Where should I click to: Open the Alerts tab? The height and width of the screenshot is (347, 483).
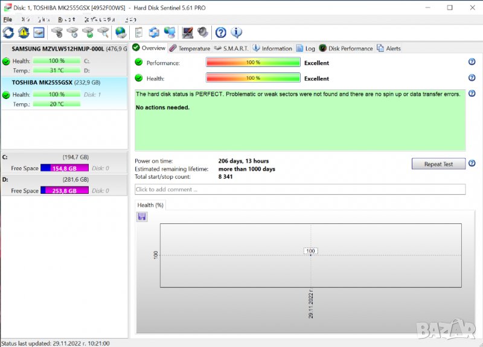click(x=389, y=48)
